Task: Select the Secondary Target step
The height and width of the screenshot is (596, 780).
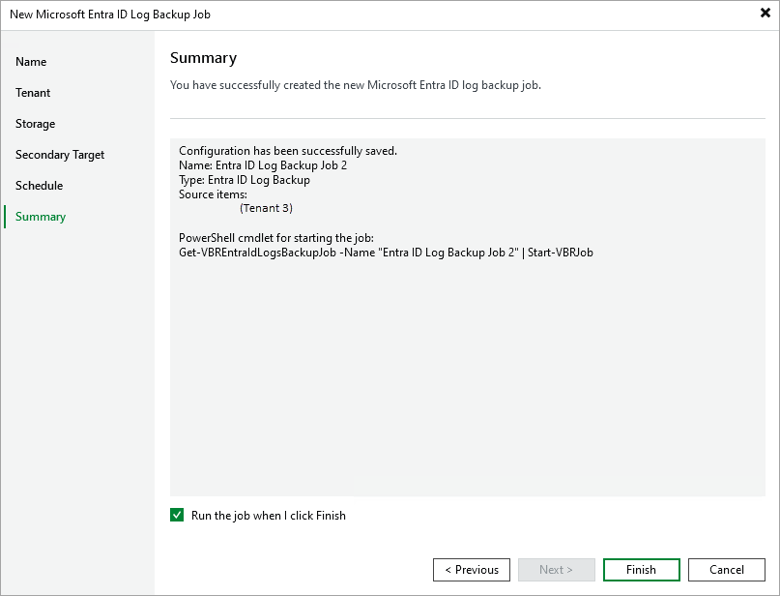Action: click(x=60, y=154)
